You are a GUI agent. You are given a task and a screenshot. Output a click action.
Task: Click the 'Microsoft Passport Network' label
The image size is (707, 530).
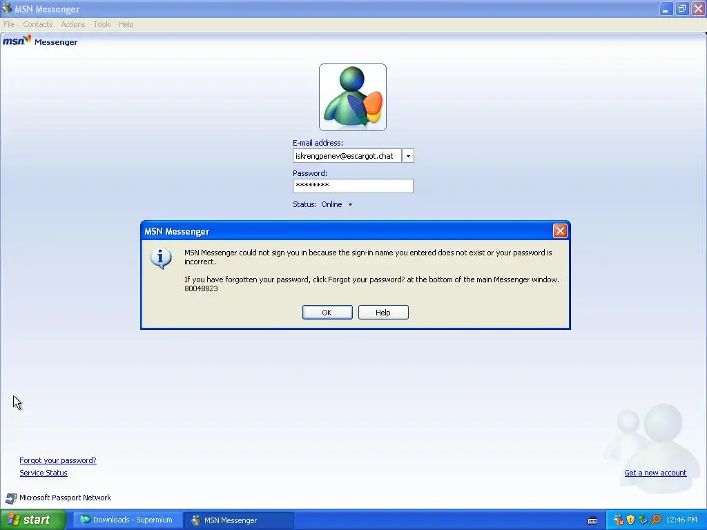(65, 498)
